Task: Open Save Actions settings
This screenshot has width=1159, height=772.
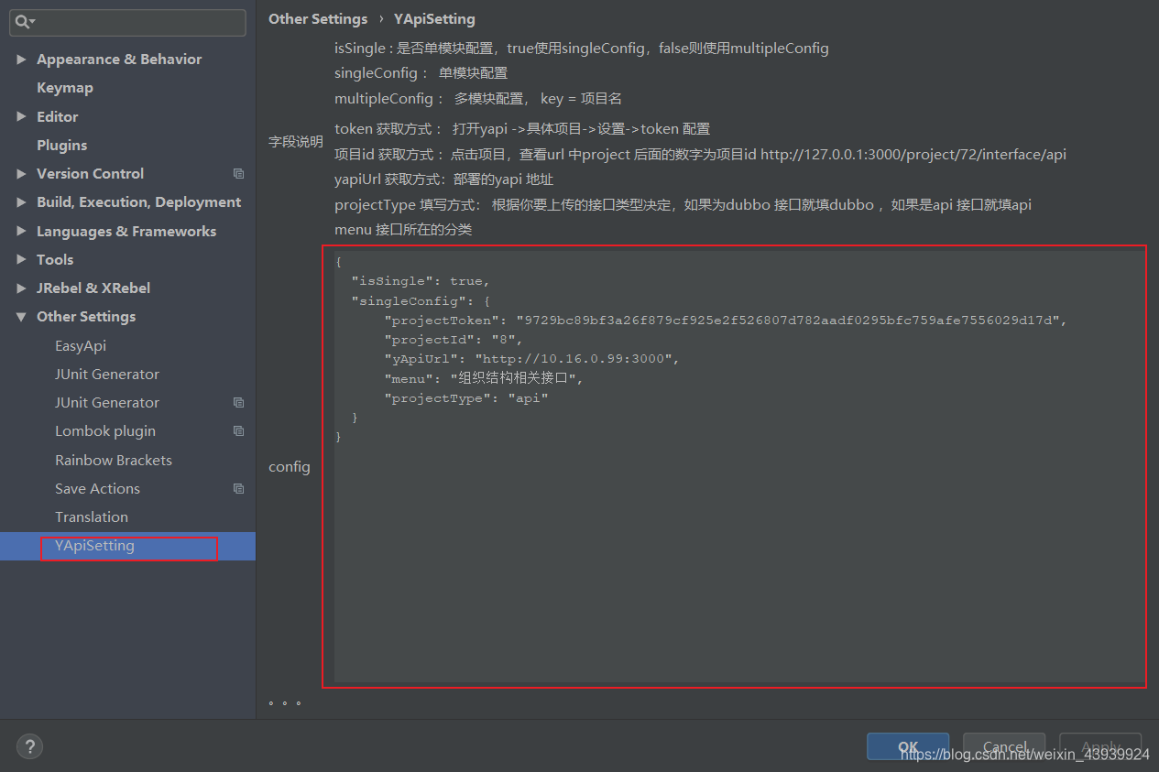Action: click(97, 489)
